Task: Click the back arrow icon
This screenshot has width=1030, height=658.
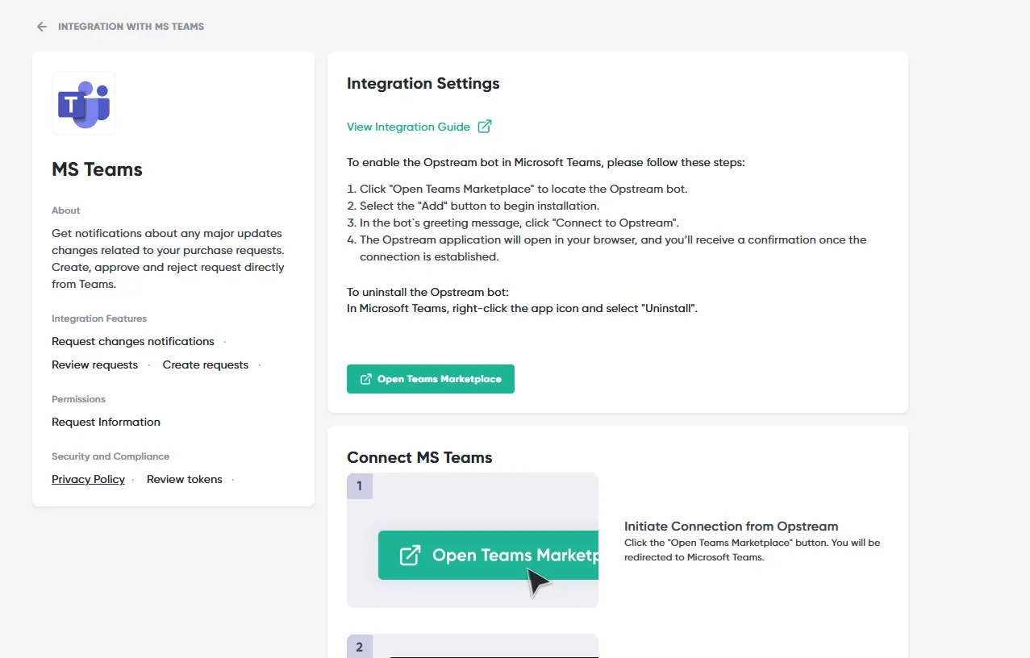Action: pyautogui.click(x=42, y=27)
